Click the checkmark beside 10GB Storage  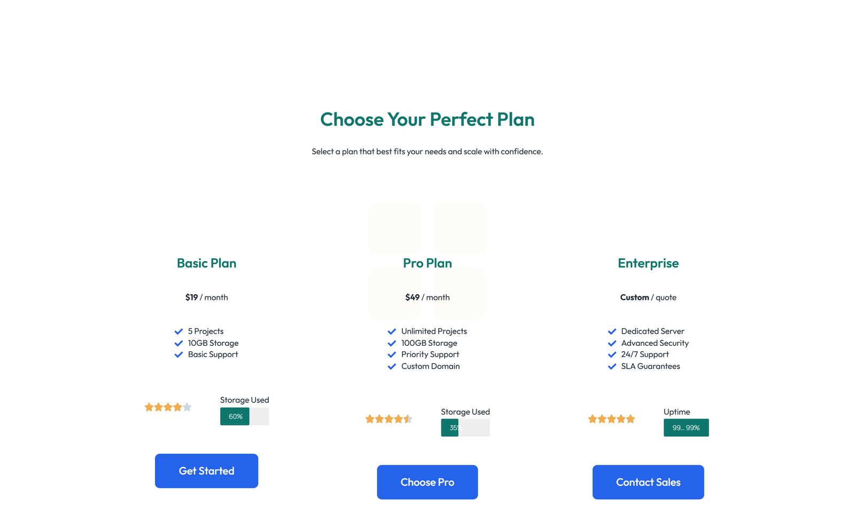pyautogui.click(x=178, y=343)
